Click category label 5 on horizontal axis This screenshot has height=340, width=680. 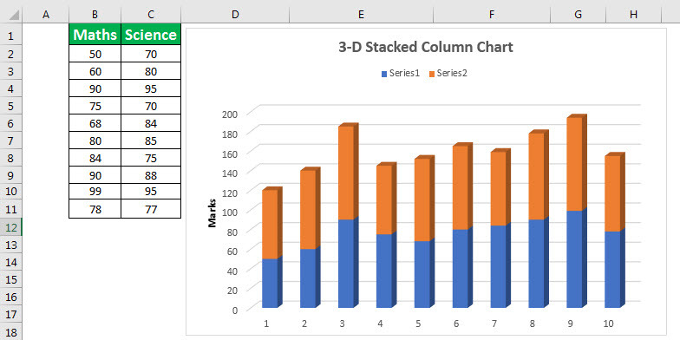[418, 324]
